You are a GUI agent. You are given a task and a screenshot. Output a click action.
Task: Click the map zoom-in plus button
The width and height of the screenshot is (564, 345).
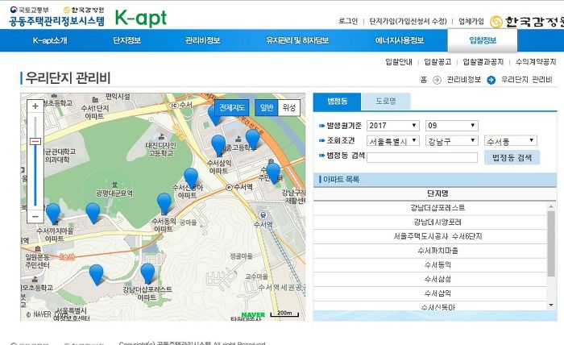pos(35,106)
